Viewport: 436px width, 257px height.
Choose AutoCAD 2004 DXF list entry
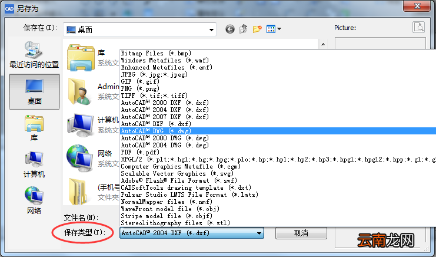point(278,110)
